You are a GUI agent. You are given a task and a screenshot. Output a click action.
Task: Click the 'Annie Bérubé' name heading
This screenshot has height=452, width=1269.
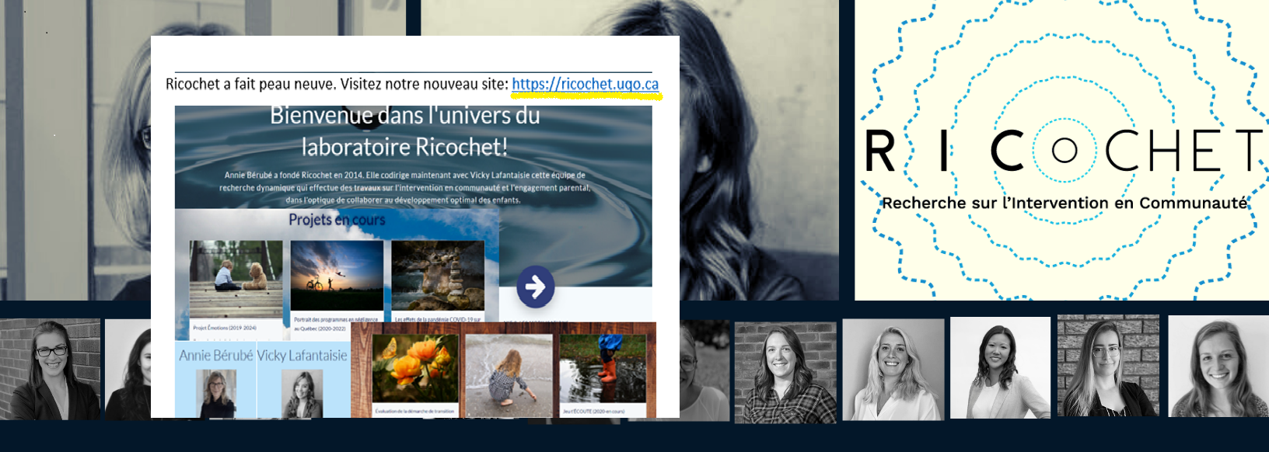[216, 356]
